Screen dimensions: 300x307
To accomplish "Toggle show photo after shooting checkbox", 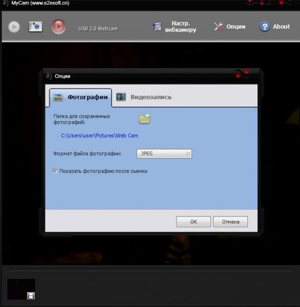I will pos(55,171).
